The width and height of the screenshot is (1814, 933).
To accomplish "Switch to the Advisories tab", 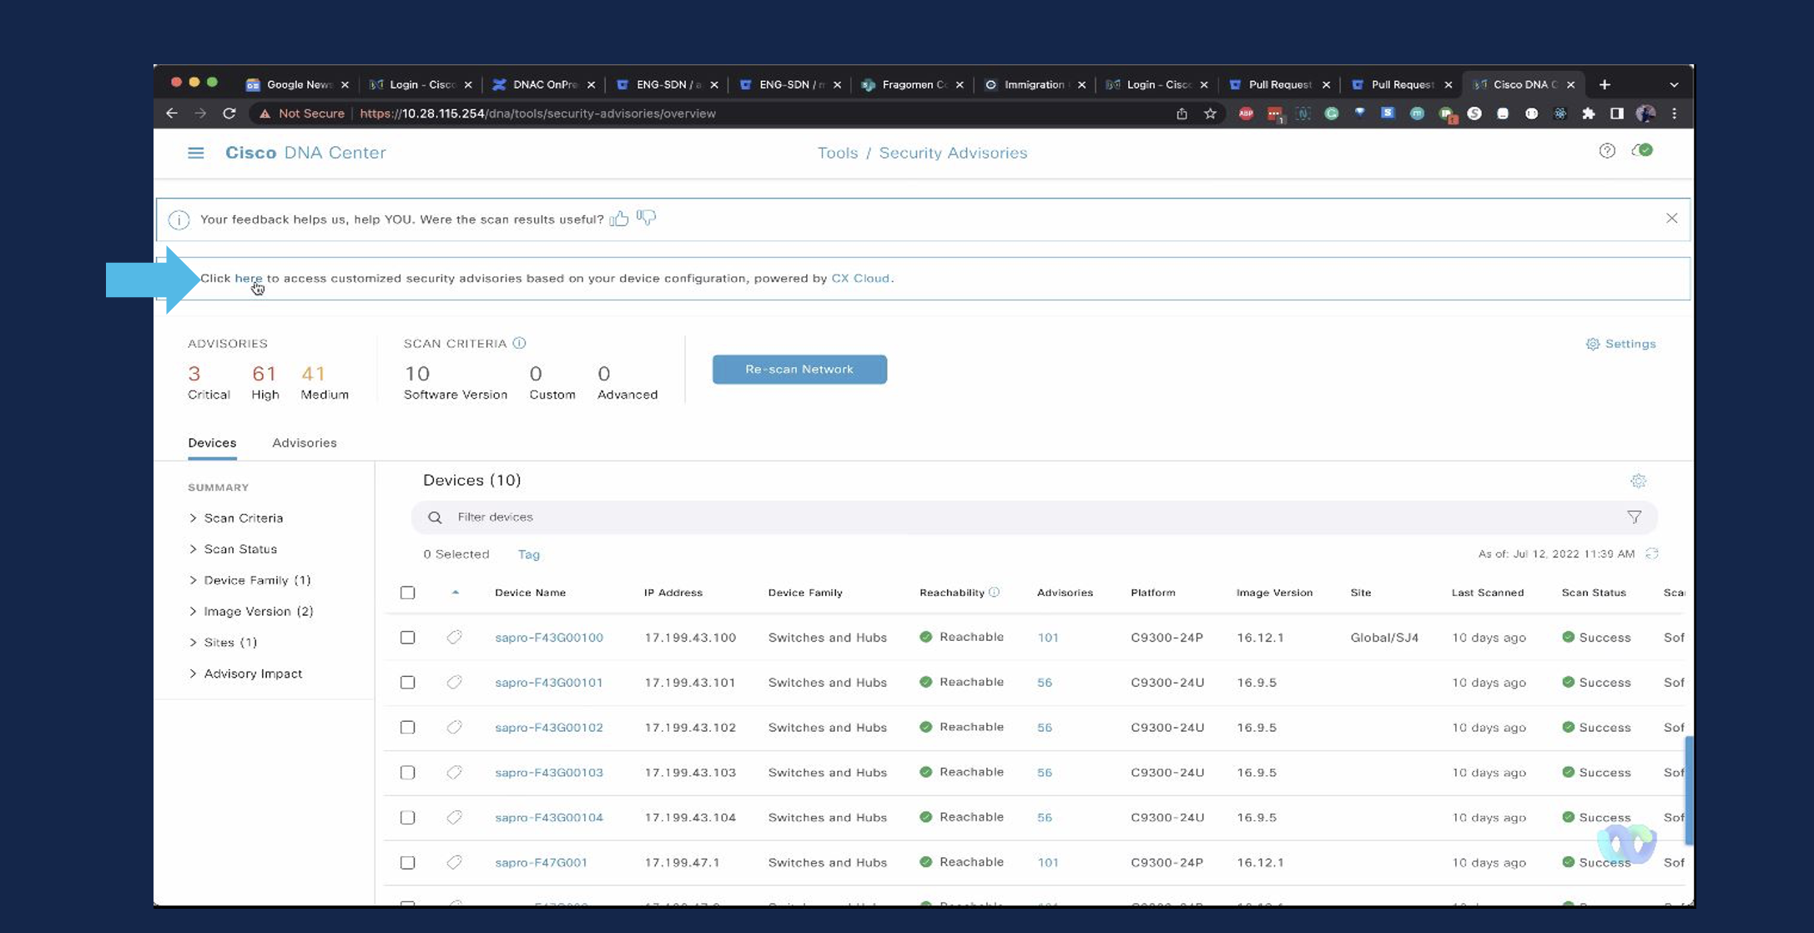I will 304,442.
